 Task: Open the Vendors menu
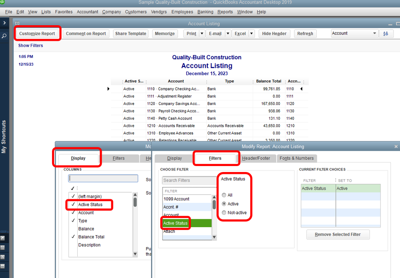159,12
